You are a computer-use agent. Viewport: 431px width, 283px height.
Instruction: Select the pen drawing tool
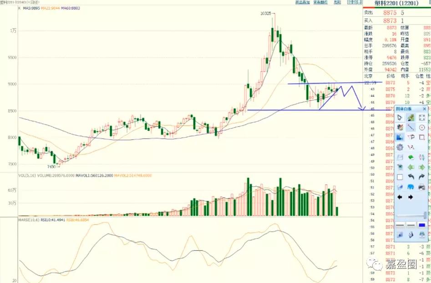coord(411,118)
